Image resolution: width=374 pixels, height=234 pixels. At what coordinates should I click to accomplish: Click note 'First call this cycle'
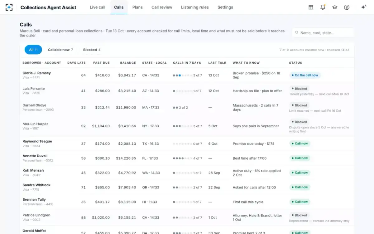(x=248, y=202)
